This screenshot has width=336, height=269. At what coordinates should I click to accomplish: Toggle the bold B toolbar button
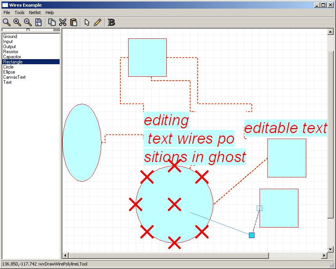(x=111, y=22)
